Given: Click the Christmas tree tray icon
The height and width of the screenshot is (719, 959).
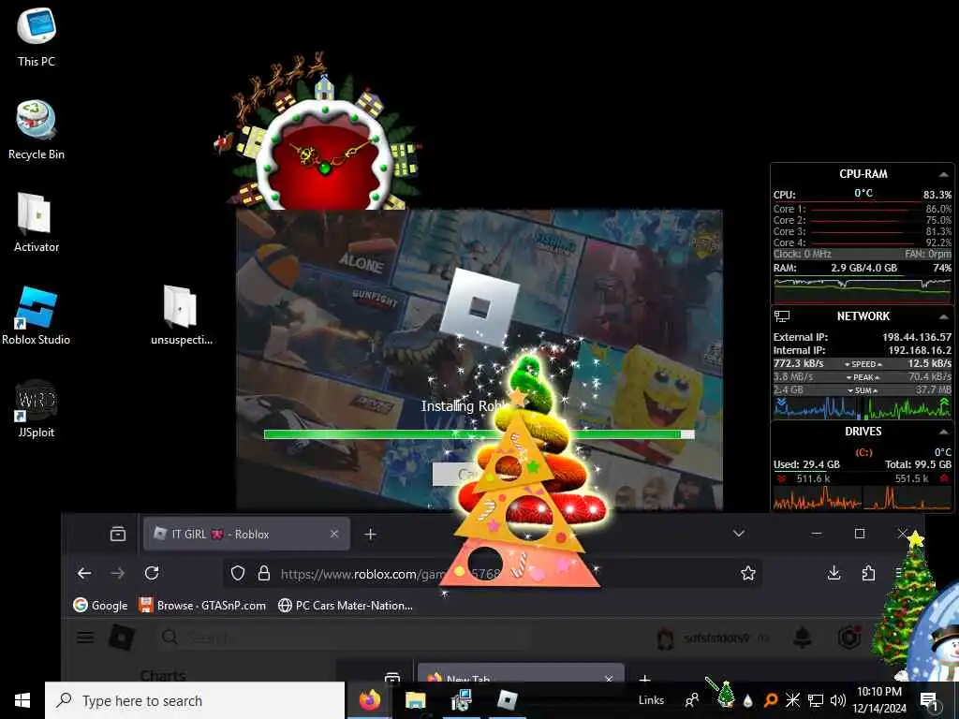Looking at the screenshot, I should [x=726, y=696].
